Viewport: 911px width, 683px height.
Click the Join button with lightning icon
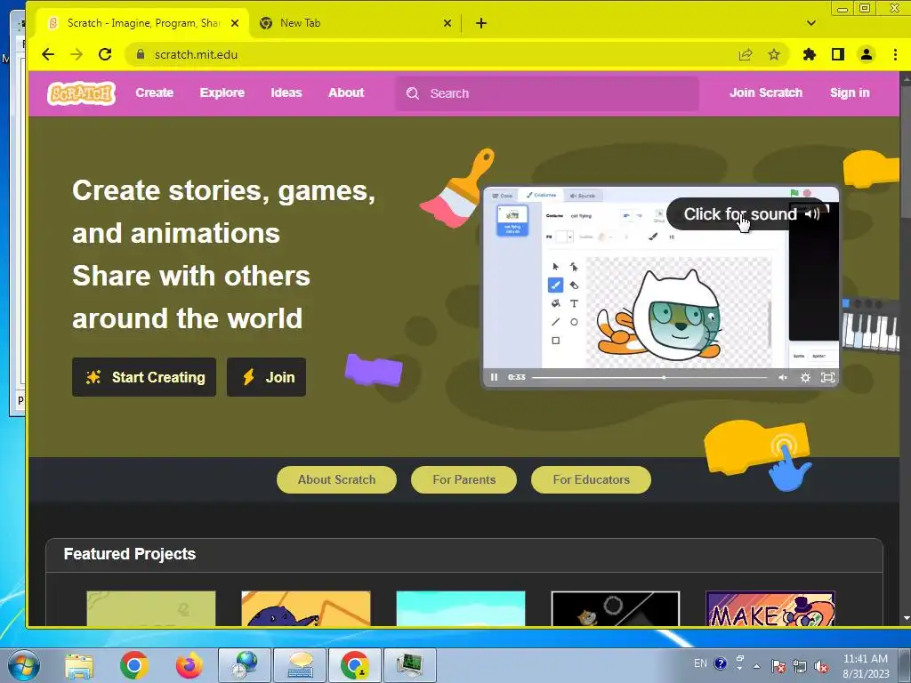[266, 377]
